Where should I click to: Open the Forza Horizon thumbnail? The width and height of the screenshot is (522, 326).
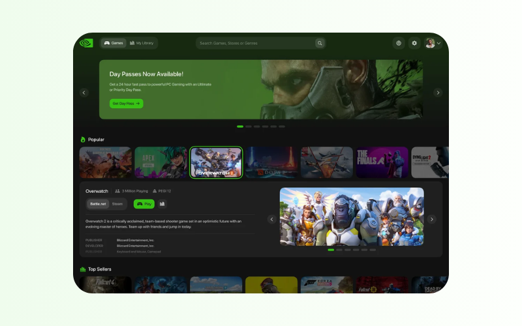click(327, 285)
